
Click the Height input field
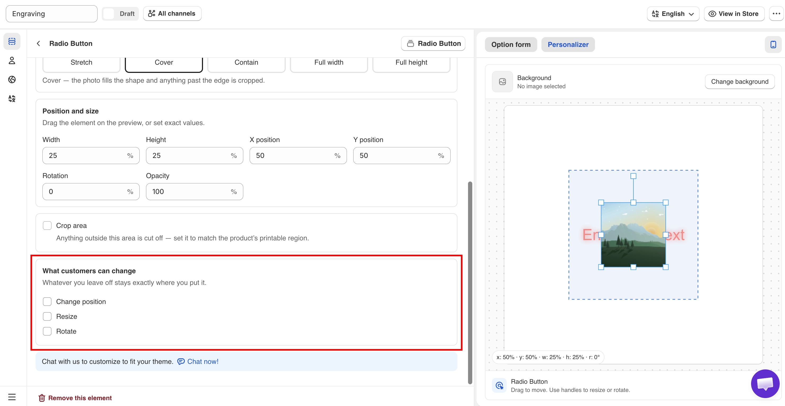pyautogui.click(x=195, y=156)
